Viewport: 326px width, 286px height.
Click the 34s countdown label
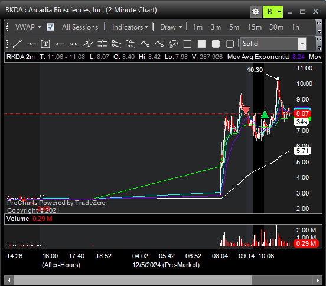click(x=301, y=122)
